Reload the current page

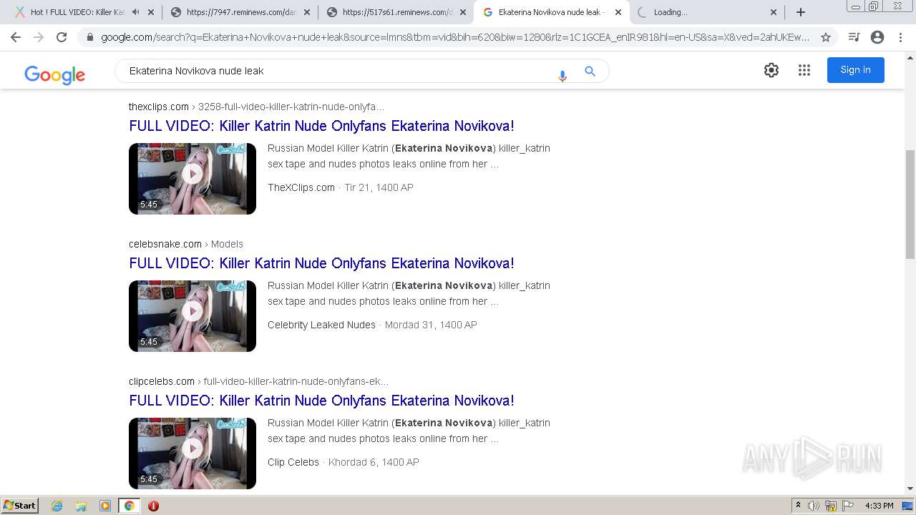click(62, 37)
